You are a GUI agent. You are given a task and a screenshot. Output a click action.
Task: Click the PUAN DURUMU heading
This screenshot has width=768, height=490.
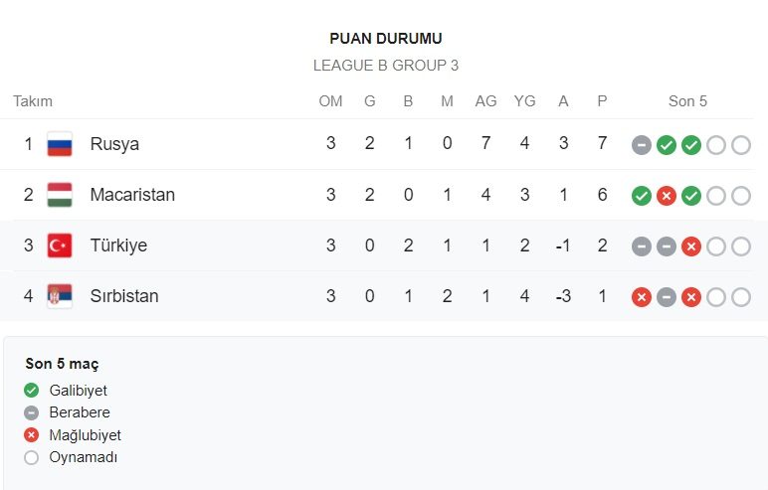coord(386,39)
